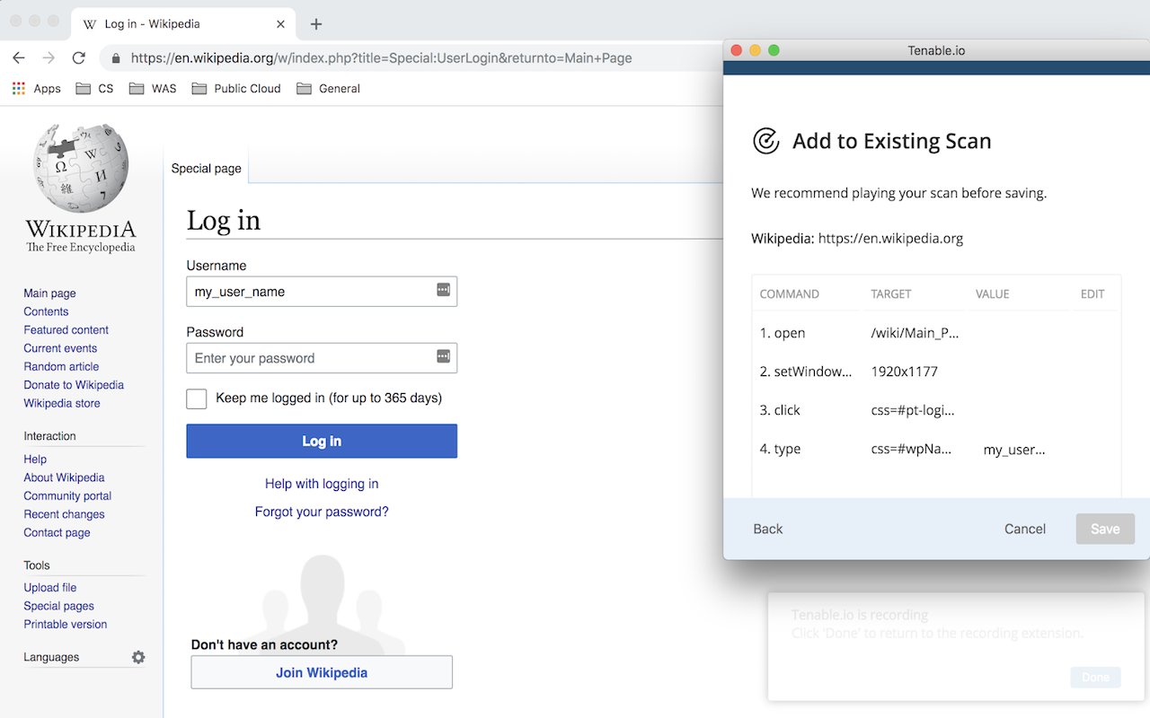
Task: Open the General bookmarks folder
Action: (328, 88)
